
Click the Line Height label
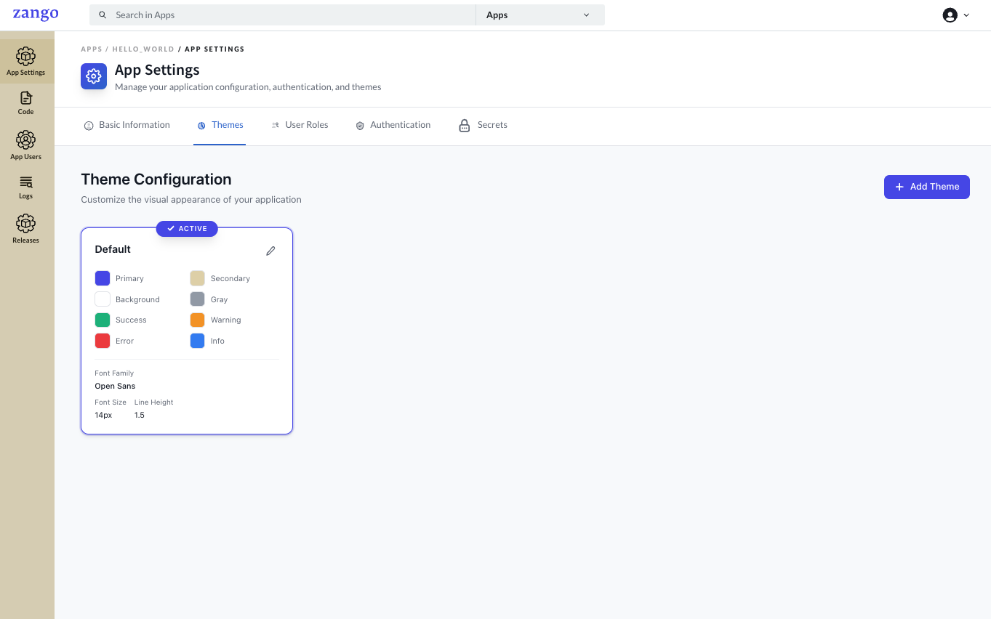pos(153,402)
